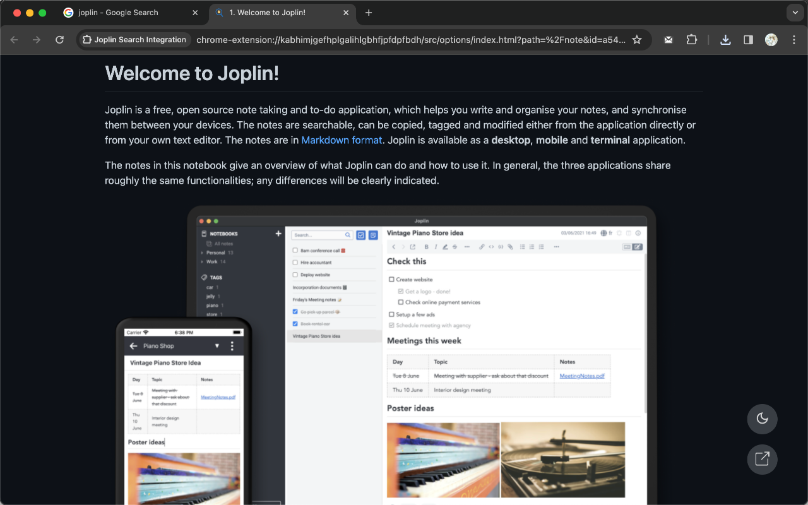Viewport: 808px width, 505px height.
Task: Click the Downloads icon in the browser toolbar
Action: tap(725, 39)
